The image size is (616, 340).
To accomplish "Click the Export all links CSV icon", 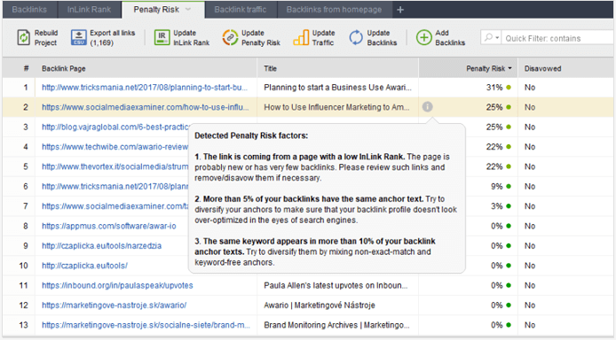I will pyautogui.click(x=79, y=38).
